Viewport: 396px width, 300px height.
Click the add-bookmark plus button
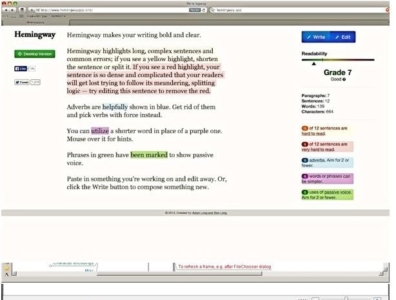point(32,10)
